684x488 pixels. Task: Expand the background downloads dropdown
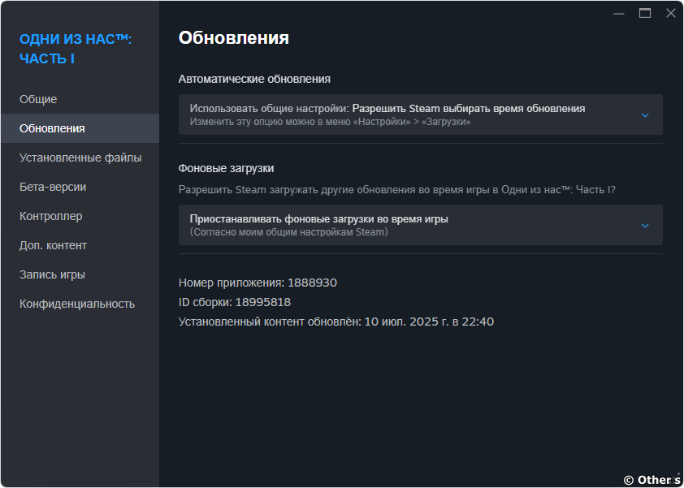pos(421,225)
